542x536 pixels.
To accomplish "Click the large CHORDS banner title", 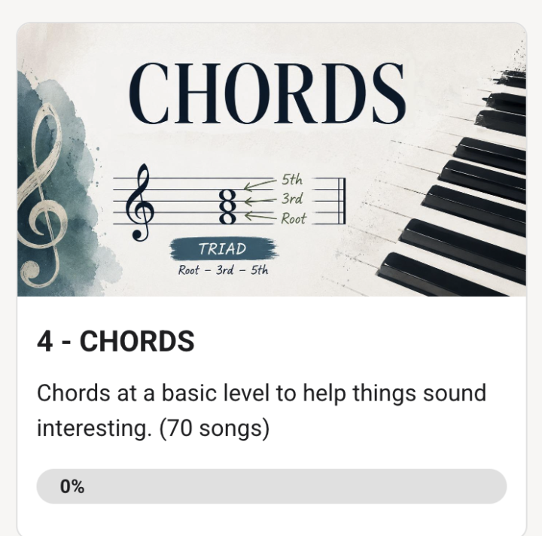I will (267, 93).
